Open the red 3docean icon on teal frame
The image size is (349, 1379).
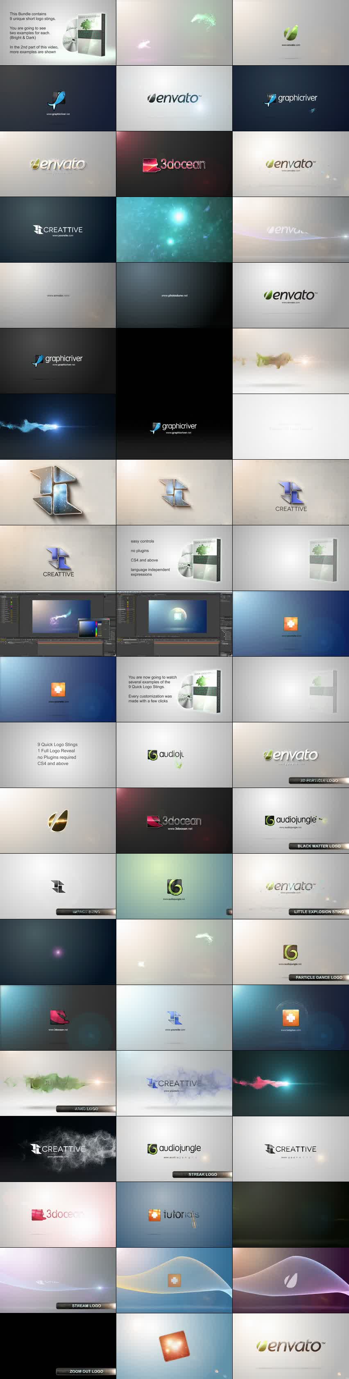pos(58,1018)
